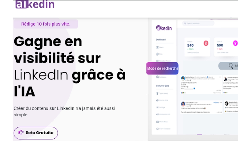The width and height of the screenshot is (251, 141).
Task: Click the Beta Gratuite button
Action: pyautogui.click(x=36, y=133)
